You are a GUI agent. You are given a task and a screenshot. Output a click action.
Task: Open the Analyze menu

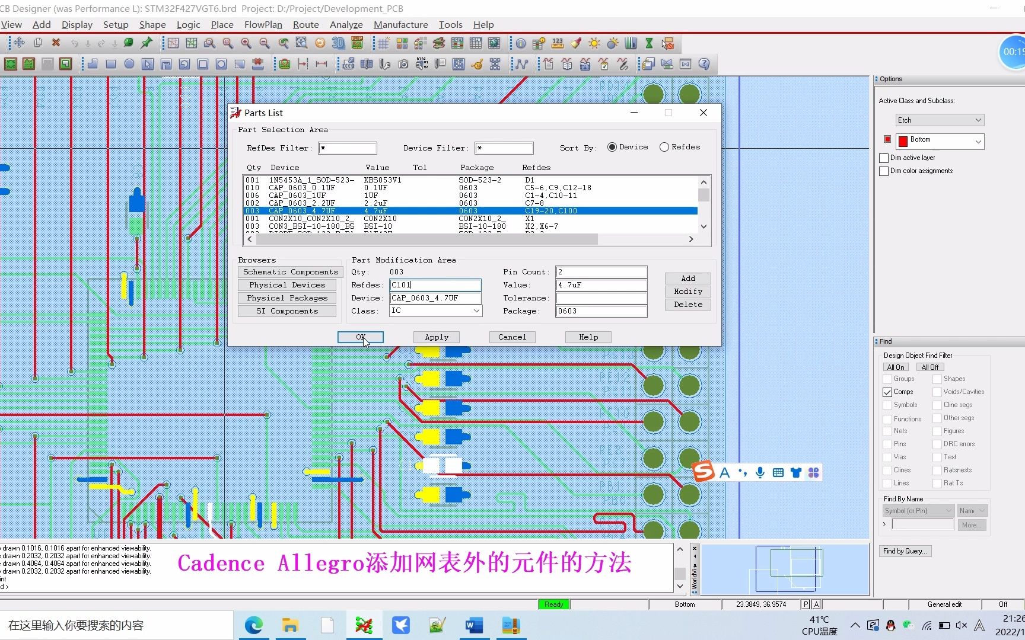pos(346,25)
